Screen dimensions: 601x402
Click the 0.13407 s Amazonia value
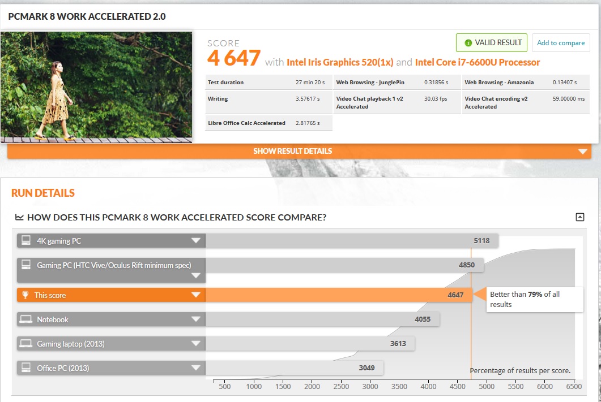(x=564, y=82)
